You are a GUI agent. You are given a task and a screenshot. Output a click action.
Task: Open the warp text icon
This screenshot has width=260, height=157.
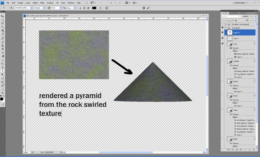pyautogui.click(x=101, y=8)
